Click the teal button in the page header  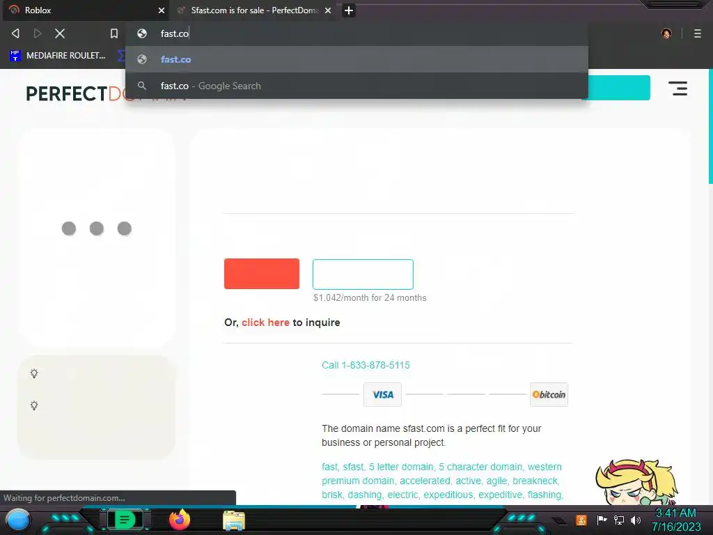coord(619,88)
